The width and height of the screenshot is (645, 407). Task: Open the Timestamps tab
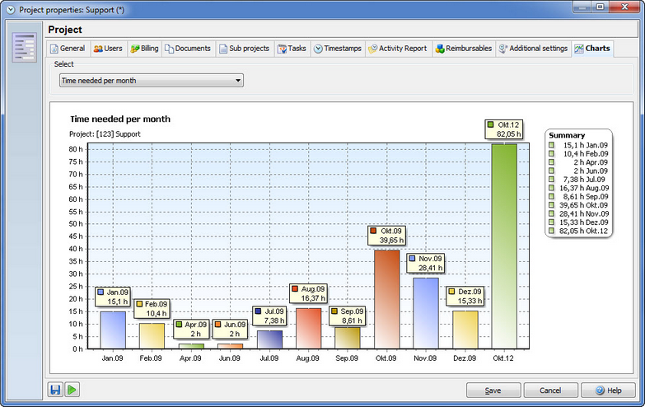337,49
